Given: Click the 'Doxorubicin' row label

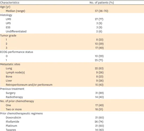Looking at the screenshot, I should 13,118.
